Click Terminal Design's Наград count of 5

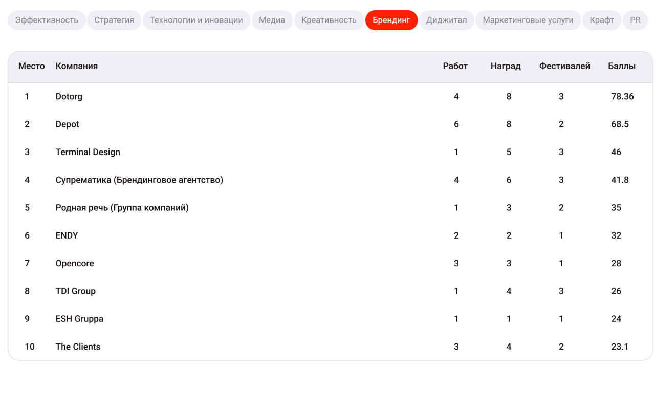(509, 152)
